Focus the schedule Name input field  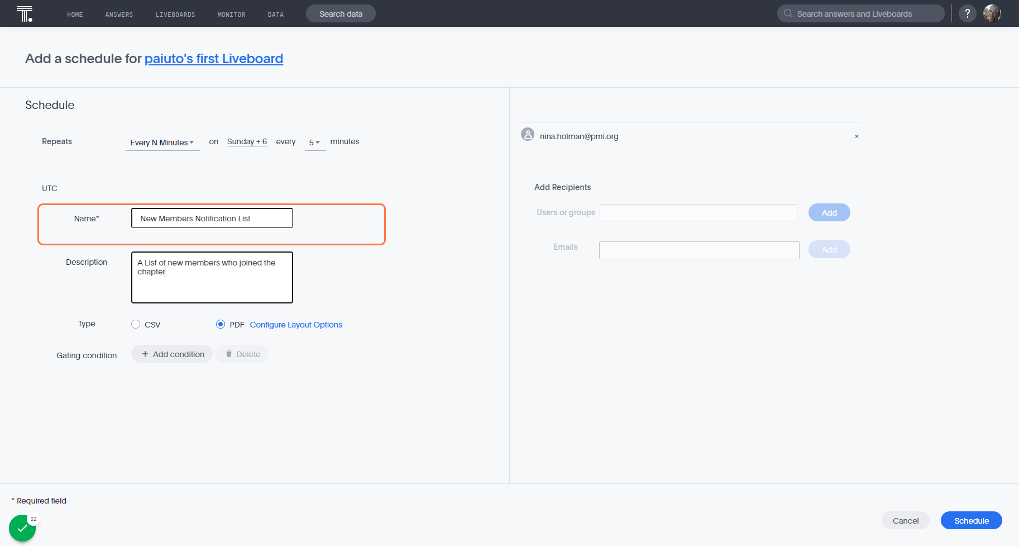212,218
